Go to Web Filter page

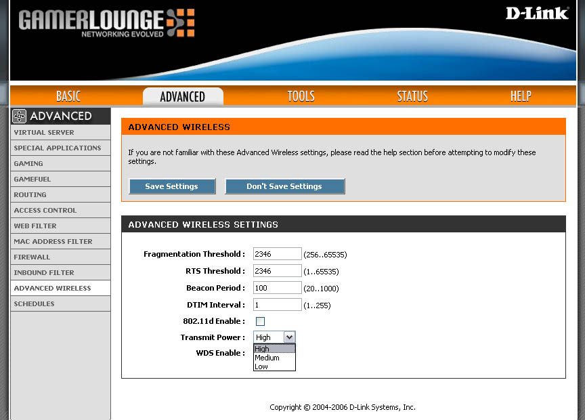pyautogui.click(x=60, y=226)
